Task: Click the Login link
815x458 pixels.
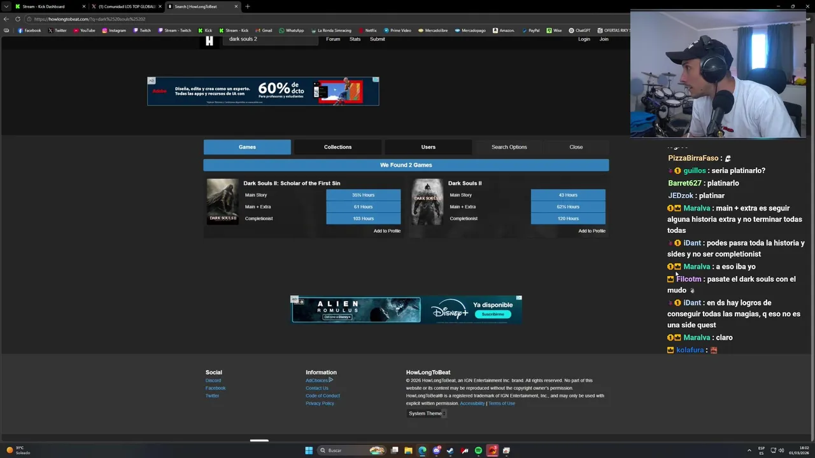Action: [584, 39]
